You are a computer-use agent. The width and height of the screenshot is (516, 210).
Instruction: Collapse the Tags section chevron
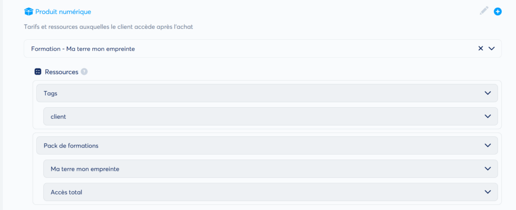pos(488,93)
